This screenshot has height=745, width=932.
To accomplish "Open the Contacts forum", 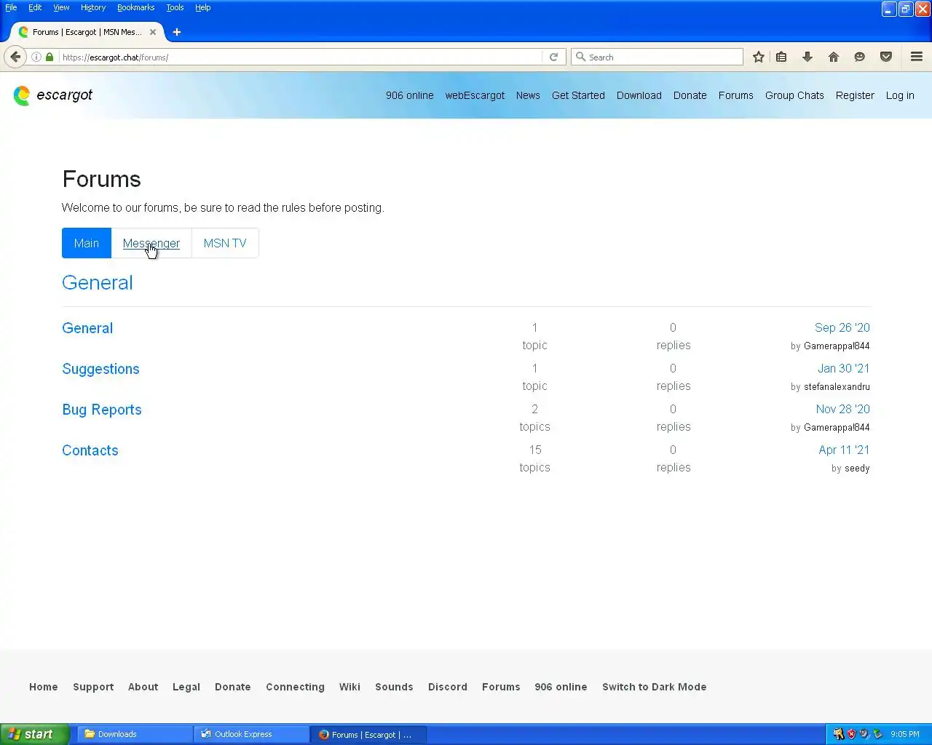I will [90, 450].
